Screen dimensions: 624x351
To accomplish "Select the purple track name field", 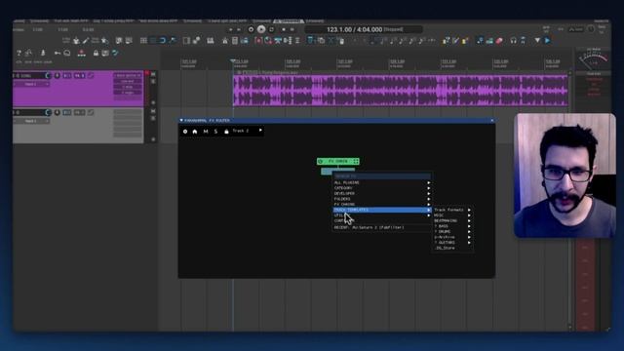I will coord(29,76).
